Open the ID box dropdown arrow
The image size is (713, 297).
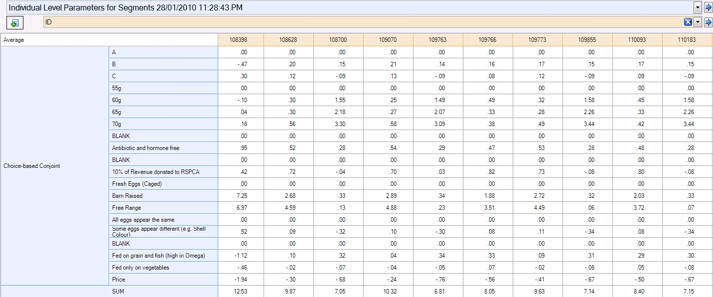[x=697, y=22]
